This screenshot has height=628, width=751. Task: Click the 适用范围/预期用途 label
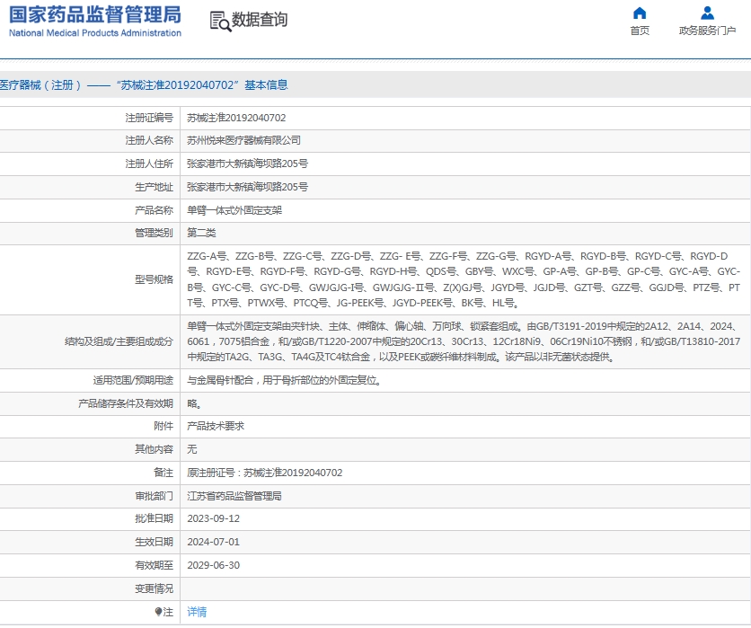coord(133,380)
